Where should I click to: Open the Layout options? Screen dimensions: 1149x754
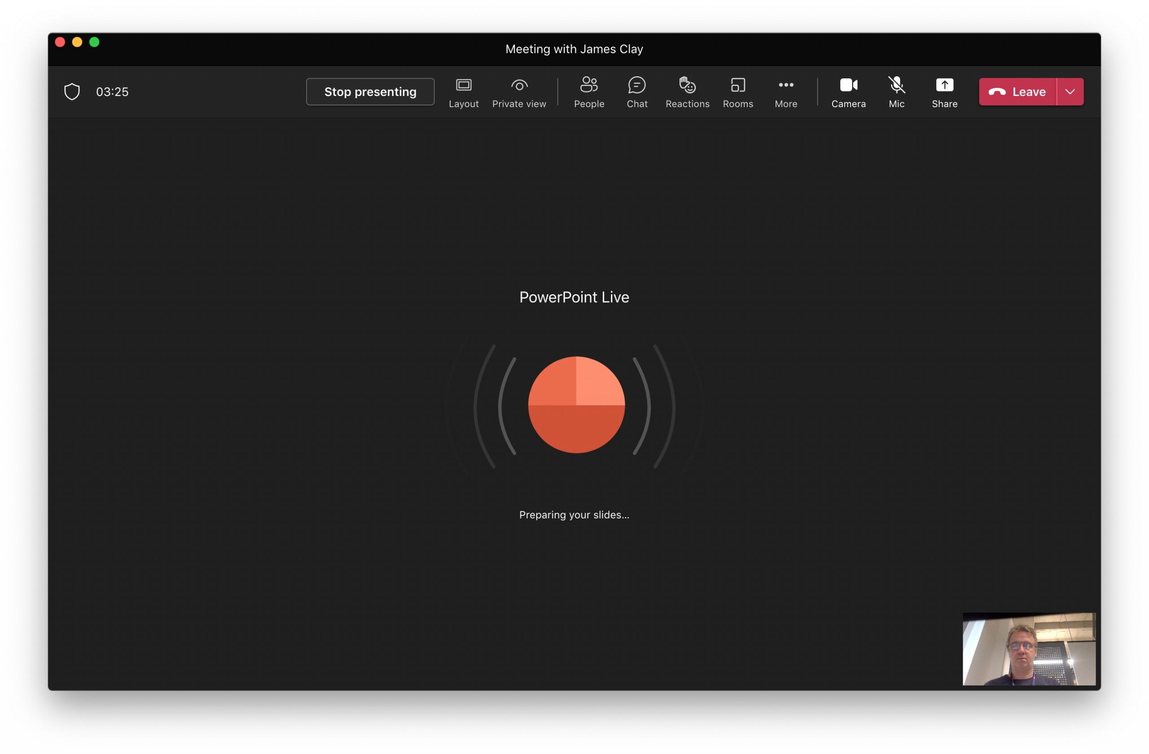tap(464, 92)
